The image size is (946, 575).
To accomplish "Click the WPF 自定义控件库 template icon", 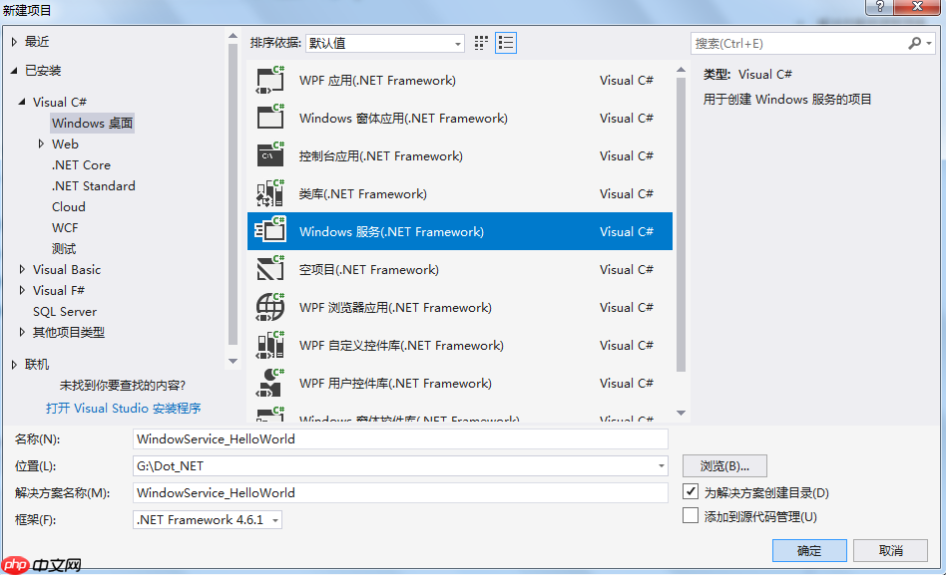I will [x=269, y=345].
